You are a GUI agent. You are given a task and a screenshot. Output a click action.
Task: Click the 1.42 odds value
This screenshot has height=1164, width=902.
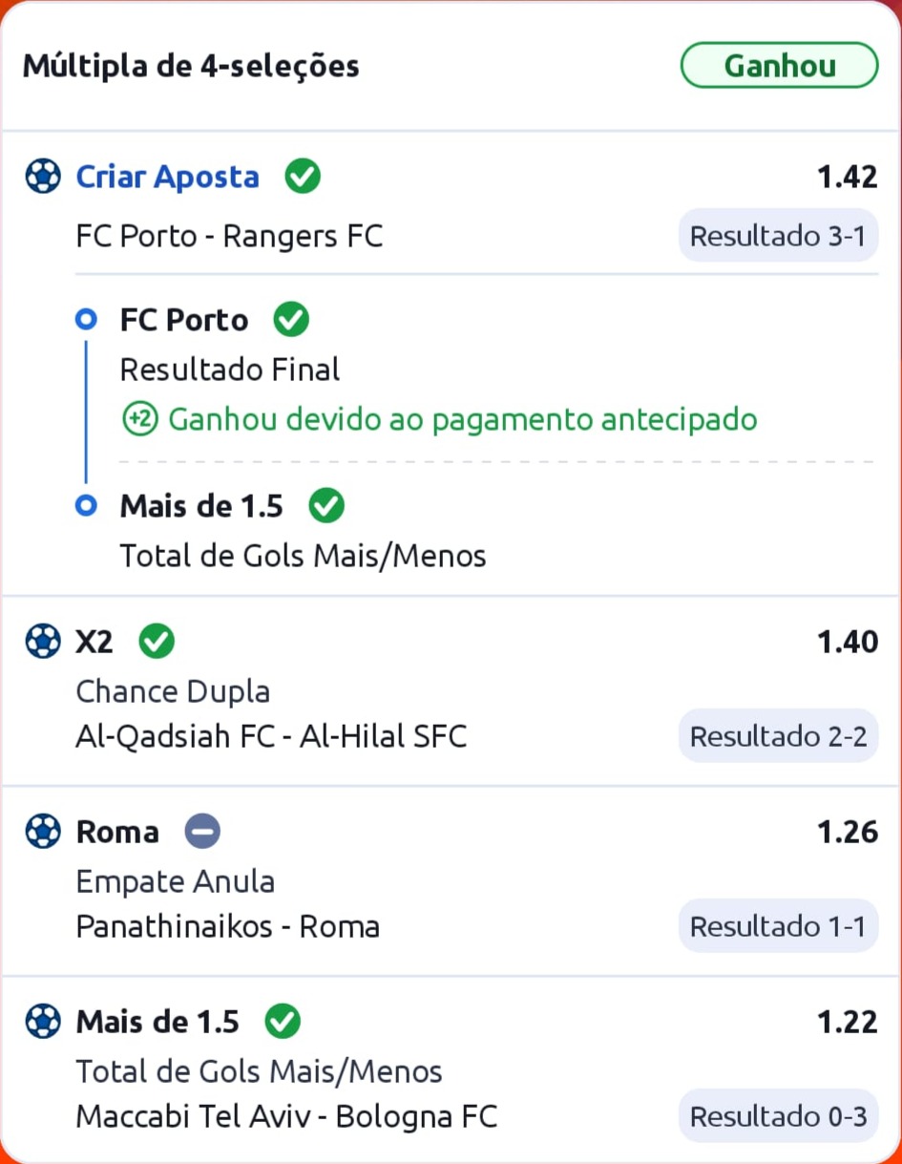(x=847, y=177)
